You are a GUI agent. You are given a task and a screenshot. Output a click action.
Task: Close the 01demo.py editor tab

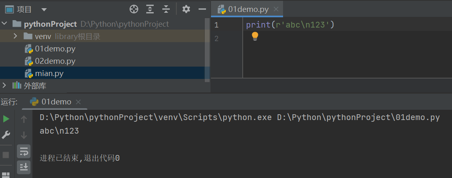(276, 9)
